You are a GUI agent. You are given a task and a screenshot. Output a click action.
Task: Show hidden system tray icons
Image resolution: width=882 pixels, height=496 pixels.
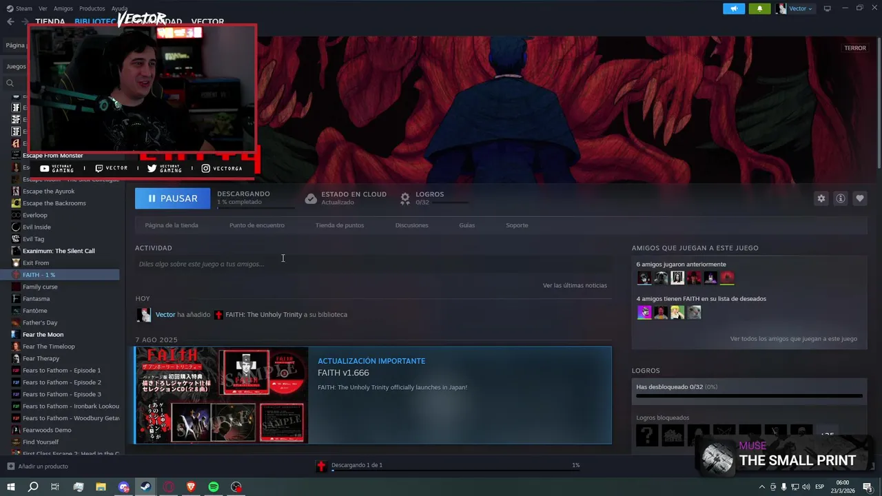coord(762,487)
